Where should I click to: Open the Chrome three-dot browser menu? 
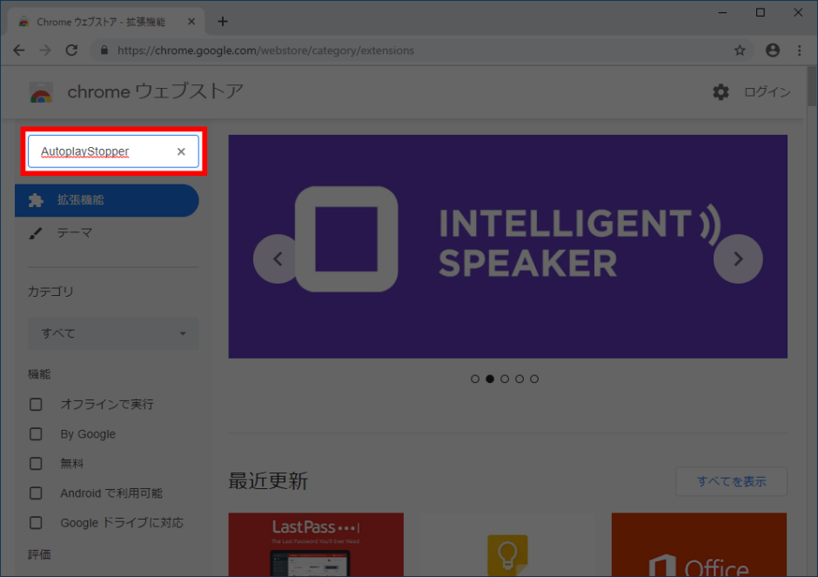(798, 50)
